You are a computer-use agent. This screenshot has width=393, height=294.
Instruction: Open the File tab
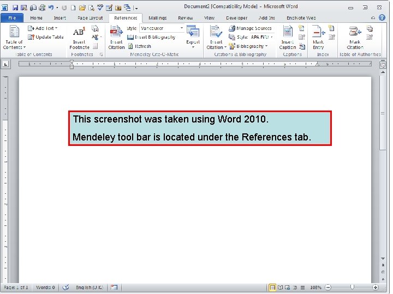(x=12, y=18)
